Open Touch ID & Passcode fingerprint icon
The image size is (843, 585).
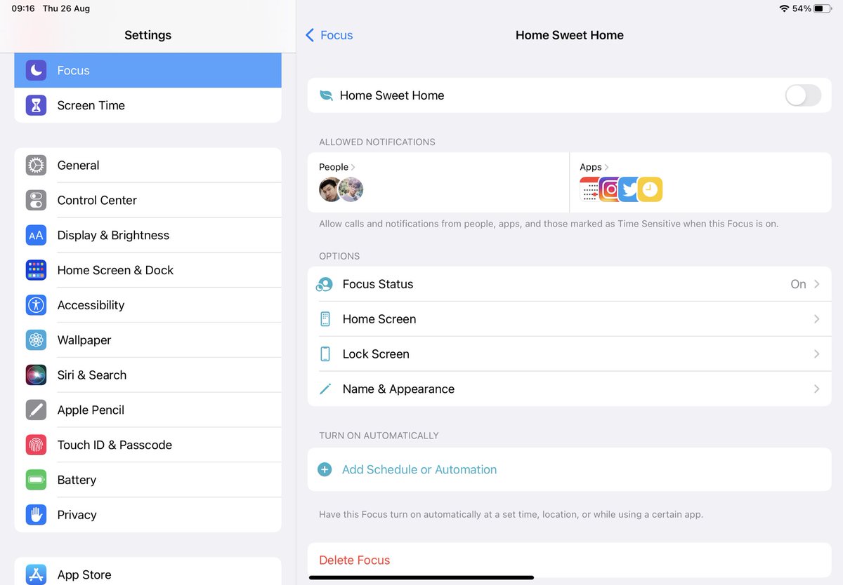pos(36,445)
